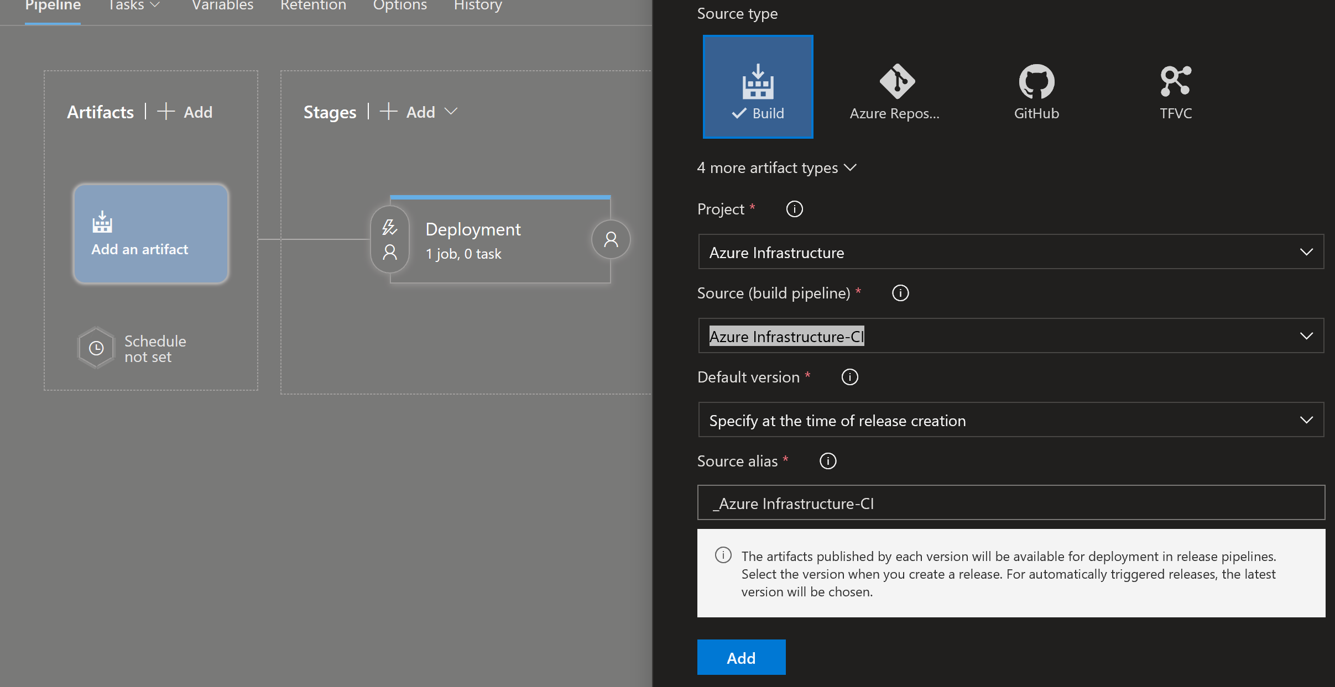Open the 1 job, 0 task link
The width and height of the screenshot is (1335, 687).
point(463,254)
